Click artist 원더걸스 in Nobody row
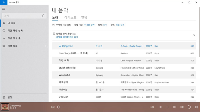The image size is (200, 112). pyautogui.click(x=100, y=90)
